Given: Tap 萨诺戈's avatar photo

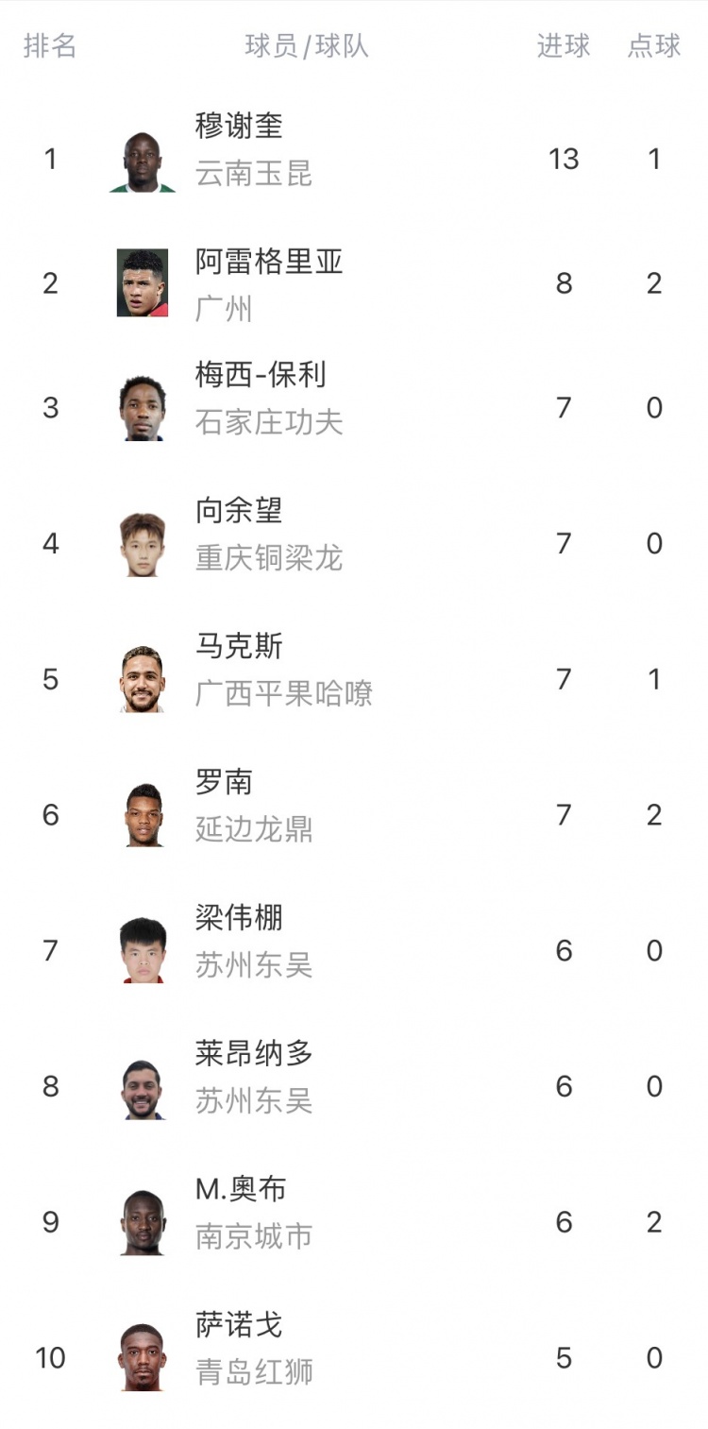Looking at the screenshot, I should (x=143, y=1357).
